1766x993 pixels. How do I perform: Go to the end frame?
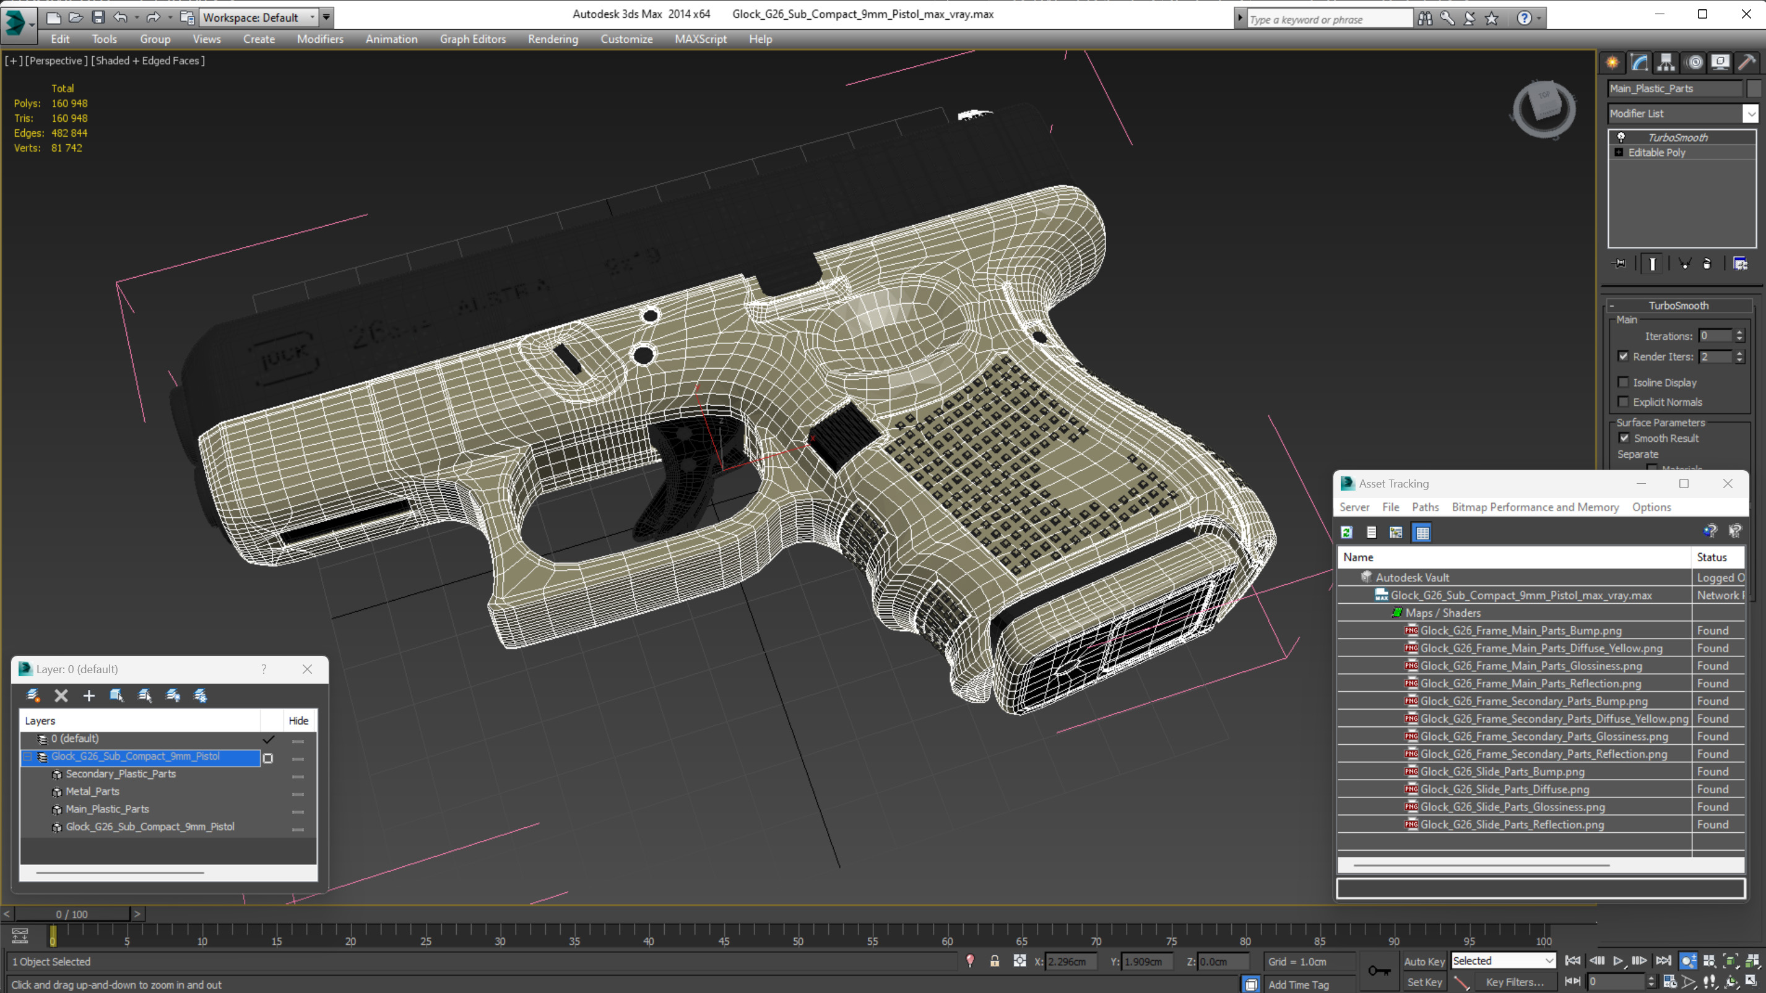click(1664, 961)
